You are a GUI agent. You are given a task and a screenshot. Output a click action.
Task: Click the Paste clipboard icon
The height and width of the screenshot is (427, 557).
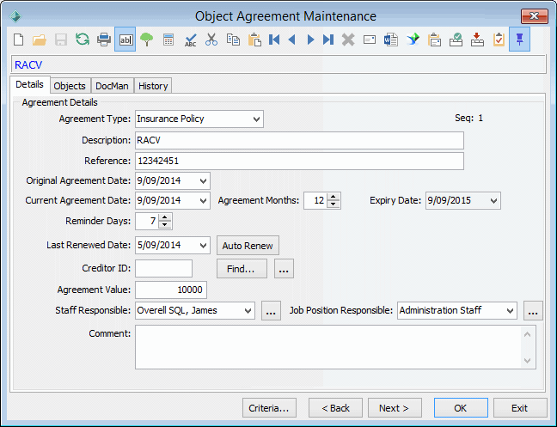254,40
